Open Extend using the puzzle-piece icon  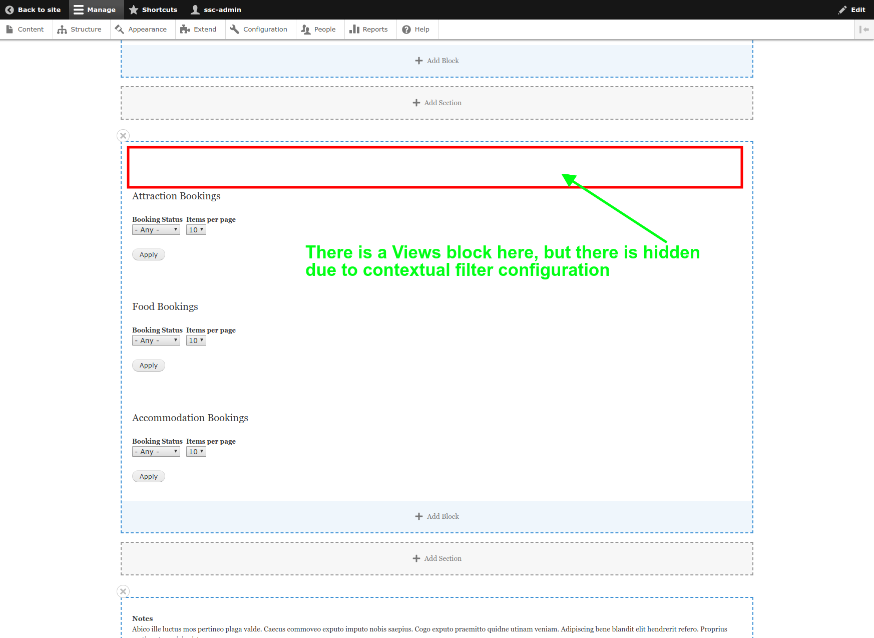pos(186,29)
